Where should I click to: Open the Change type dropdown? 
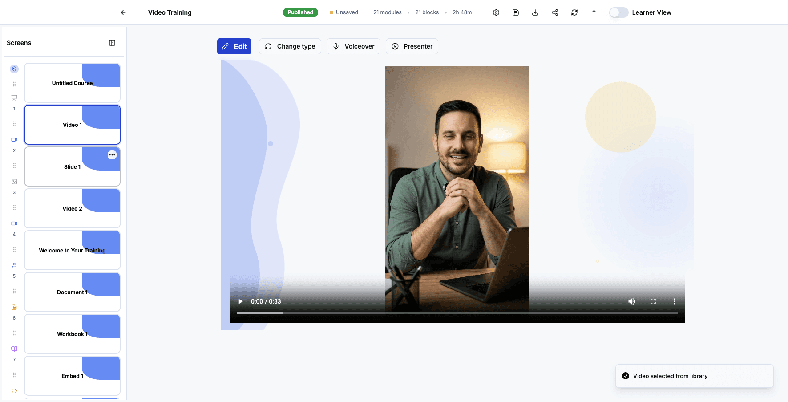[x=290, y=46]
